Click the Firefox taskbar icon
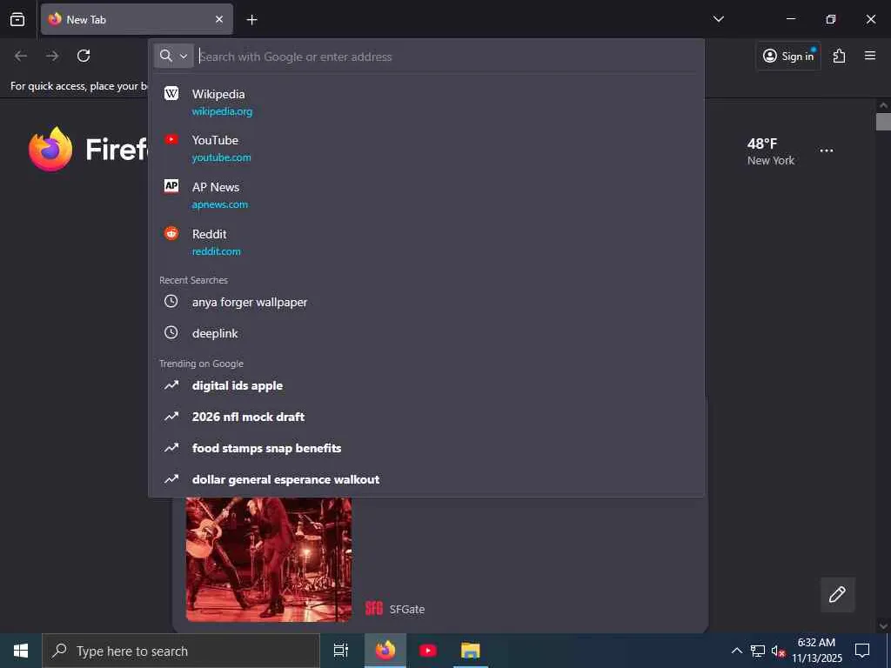This screenshot has width=891, height=668. (385, 651)
